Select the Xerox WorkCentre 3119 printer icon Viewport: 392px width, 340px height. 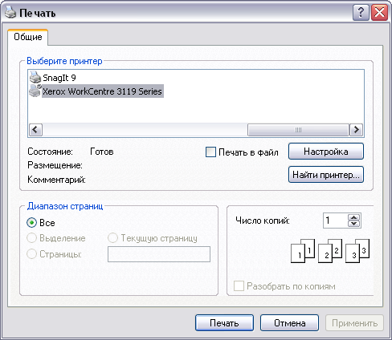click(35, 91)
